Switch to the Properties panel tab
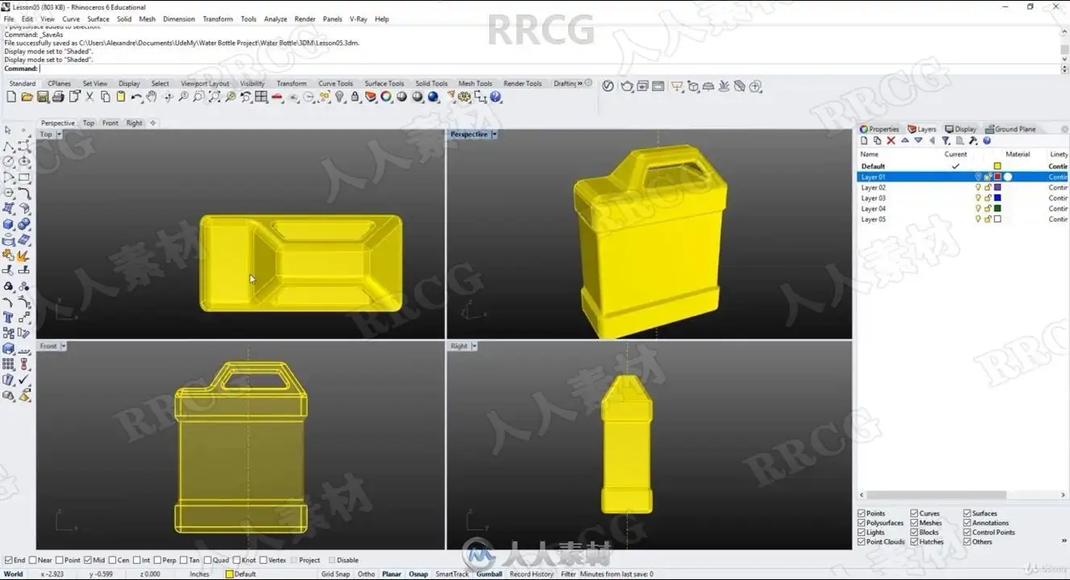 (x=879, y=129)
